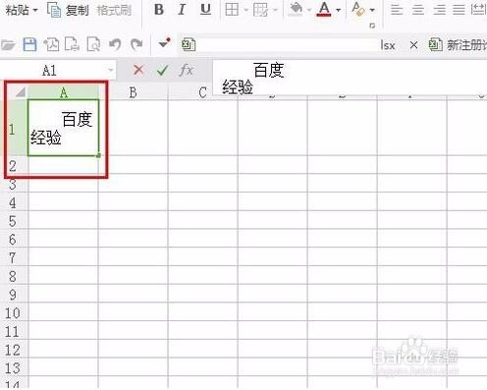The image size is (487, 390).
Task: Save the workbook with the floppy icon
Action: click(x=29, y=44)
